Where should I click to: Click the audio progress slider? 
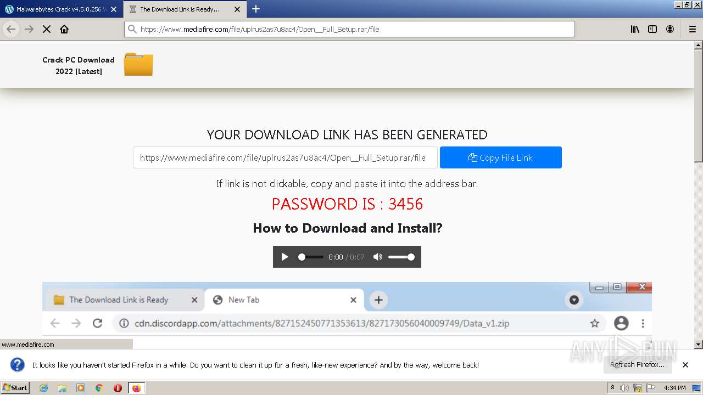[311, 257]
